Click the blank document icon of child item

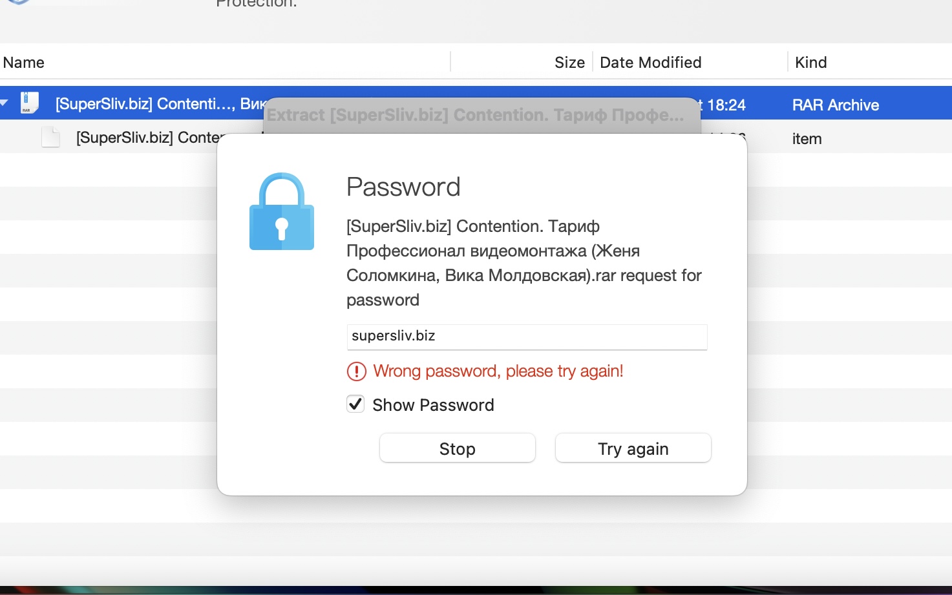tap(50, 137)
